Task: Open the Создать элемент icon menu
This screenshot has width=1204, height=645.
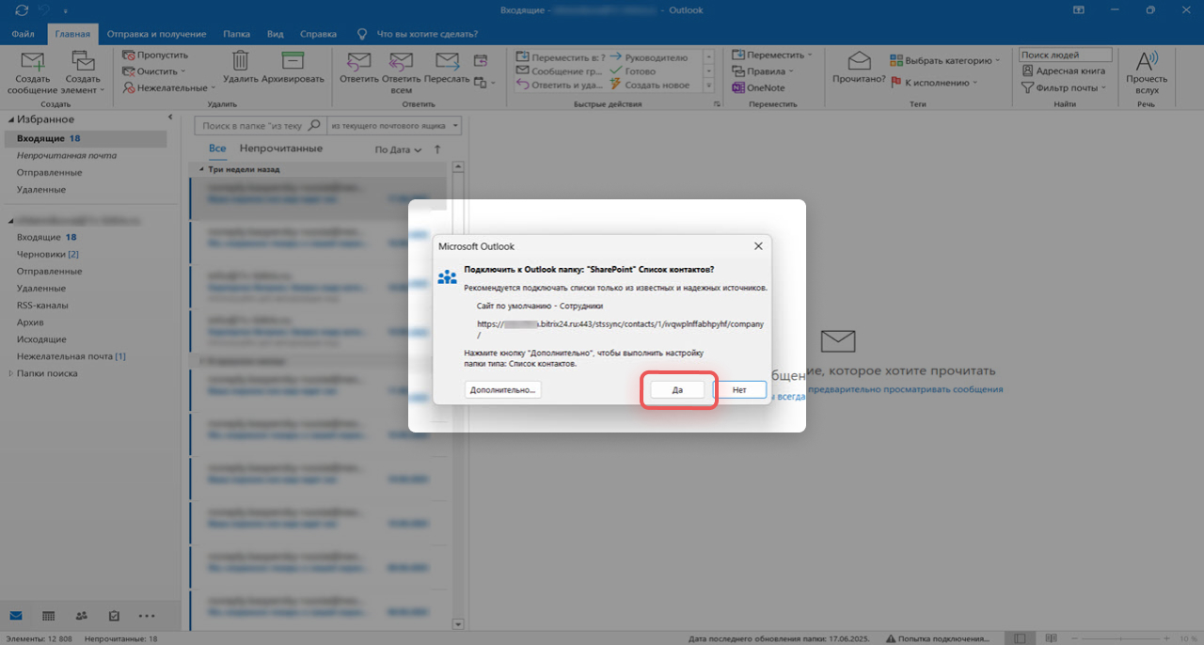Action: (83, 62)
